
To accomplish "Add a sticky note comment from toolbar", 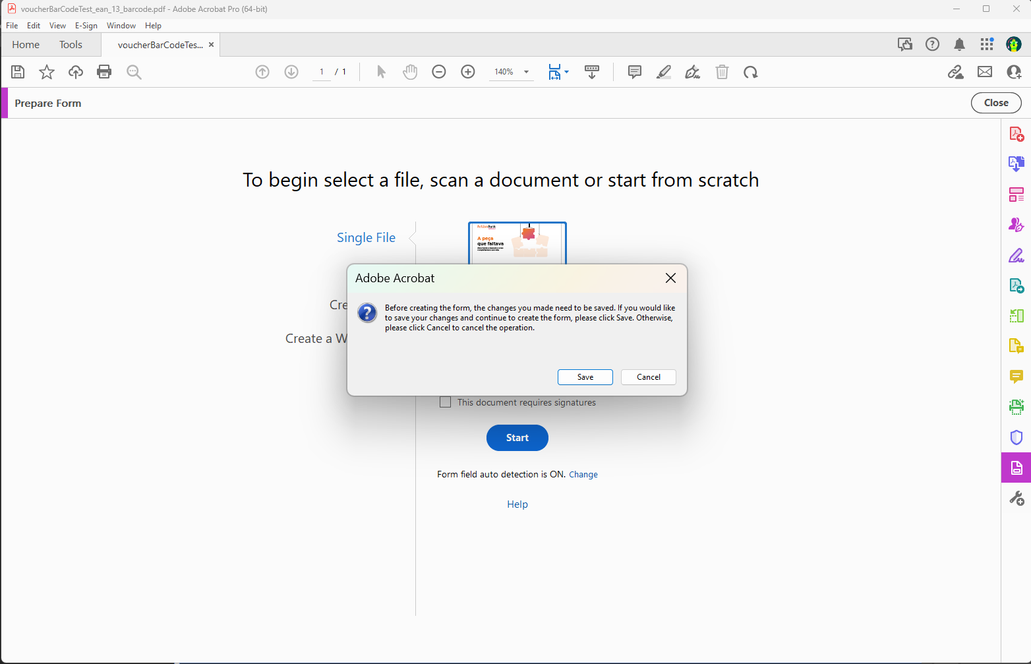I will click(633, 72).
